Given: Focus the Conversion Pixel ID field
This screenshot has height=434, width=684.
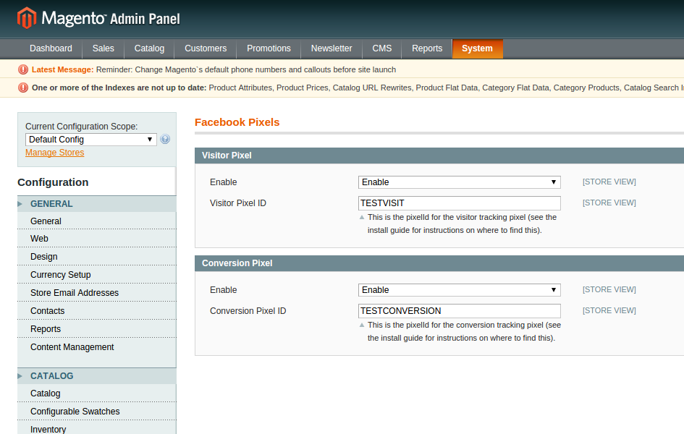Looking at the screenshot, I should [460, 311].
